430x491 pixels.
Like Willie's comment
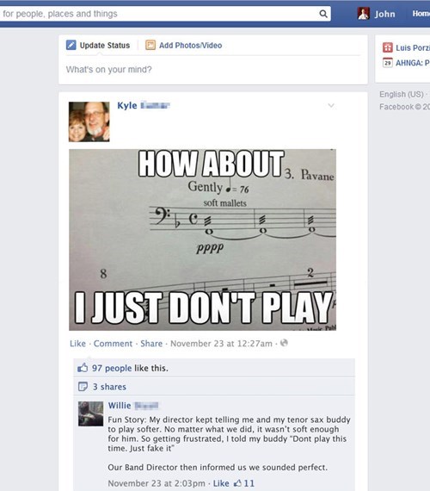click(221, 483)
